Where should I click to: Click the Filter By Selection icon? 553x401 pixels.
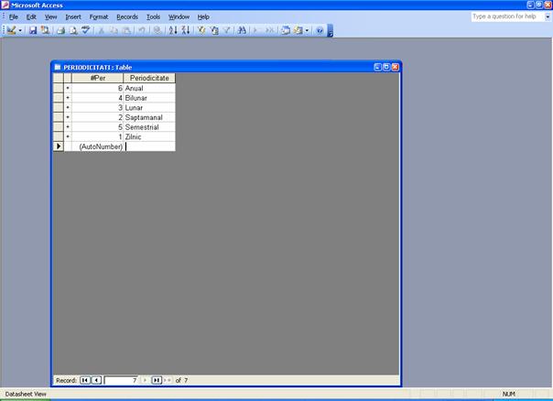click(201, 30)
